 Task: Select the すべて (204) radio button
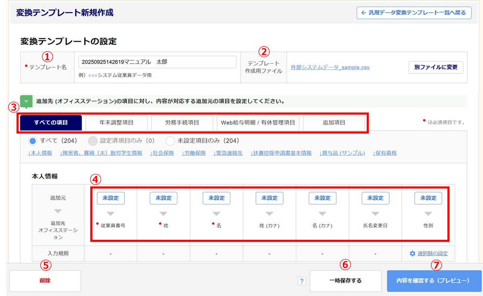pyautogui.click(x=33, y=141)
